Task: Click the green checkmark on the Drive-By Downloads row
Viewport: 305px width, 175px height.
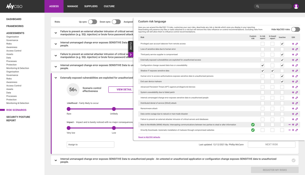Action: (x=253, y=130)
